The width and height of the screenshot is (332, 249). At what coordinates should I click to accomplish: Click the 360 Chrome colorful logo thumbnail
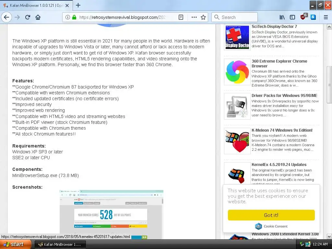237,72
